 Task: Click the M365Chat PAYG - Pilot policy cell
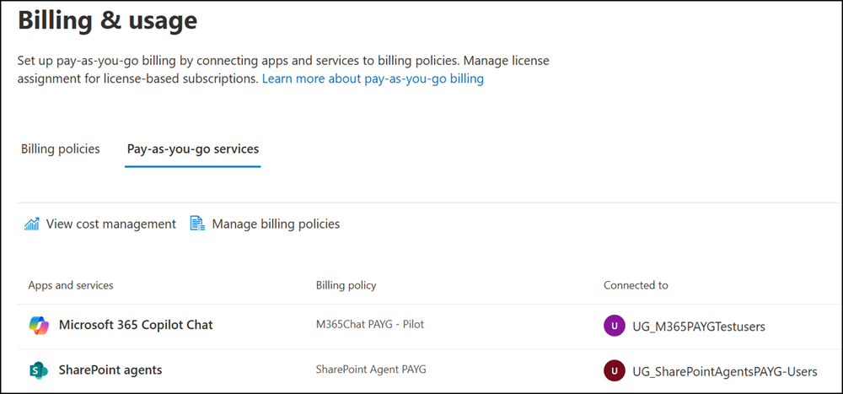[x=370, y=325]
